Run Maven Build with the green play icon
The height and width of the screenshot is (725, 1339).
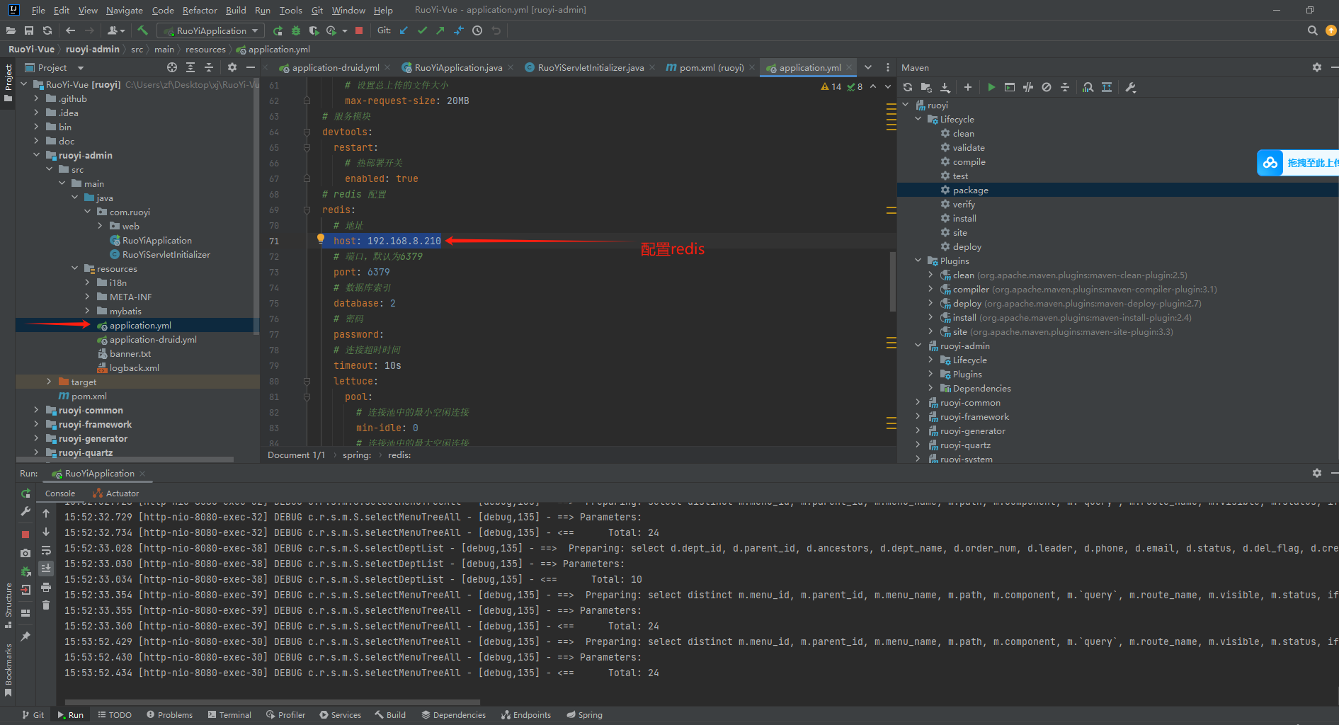pos(991,87)
